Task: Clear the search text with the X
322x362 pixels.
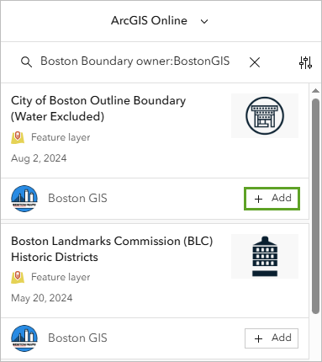Action: click(x=255, y=62)
